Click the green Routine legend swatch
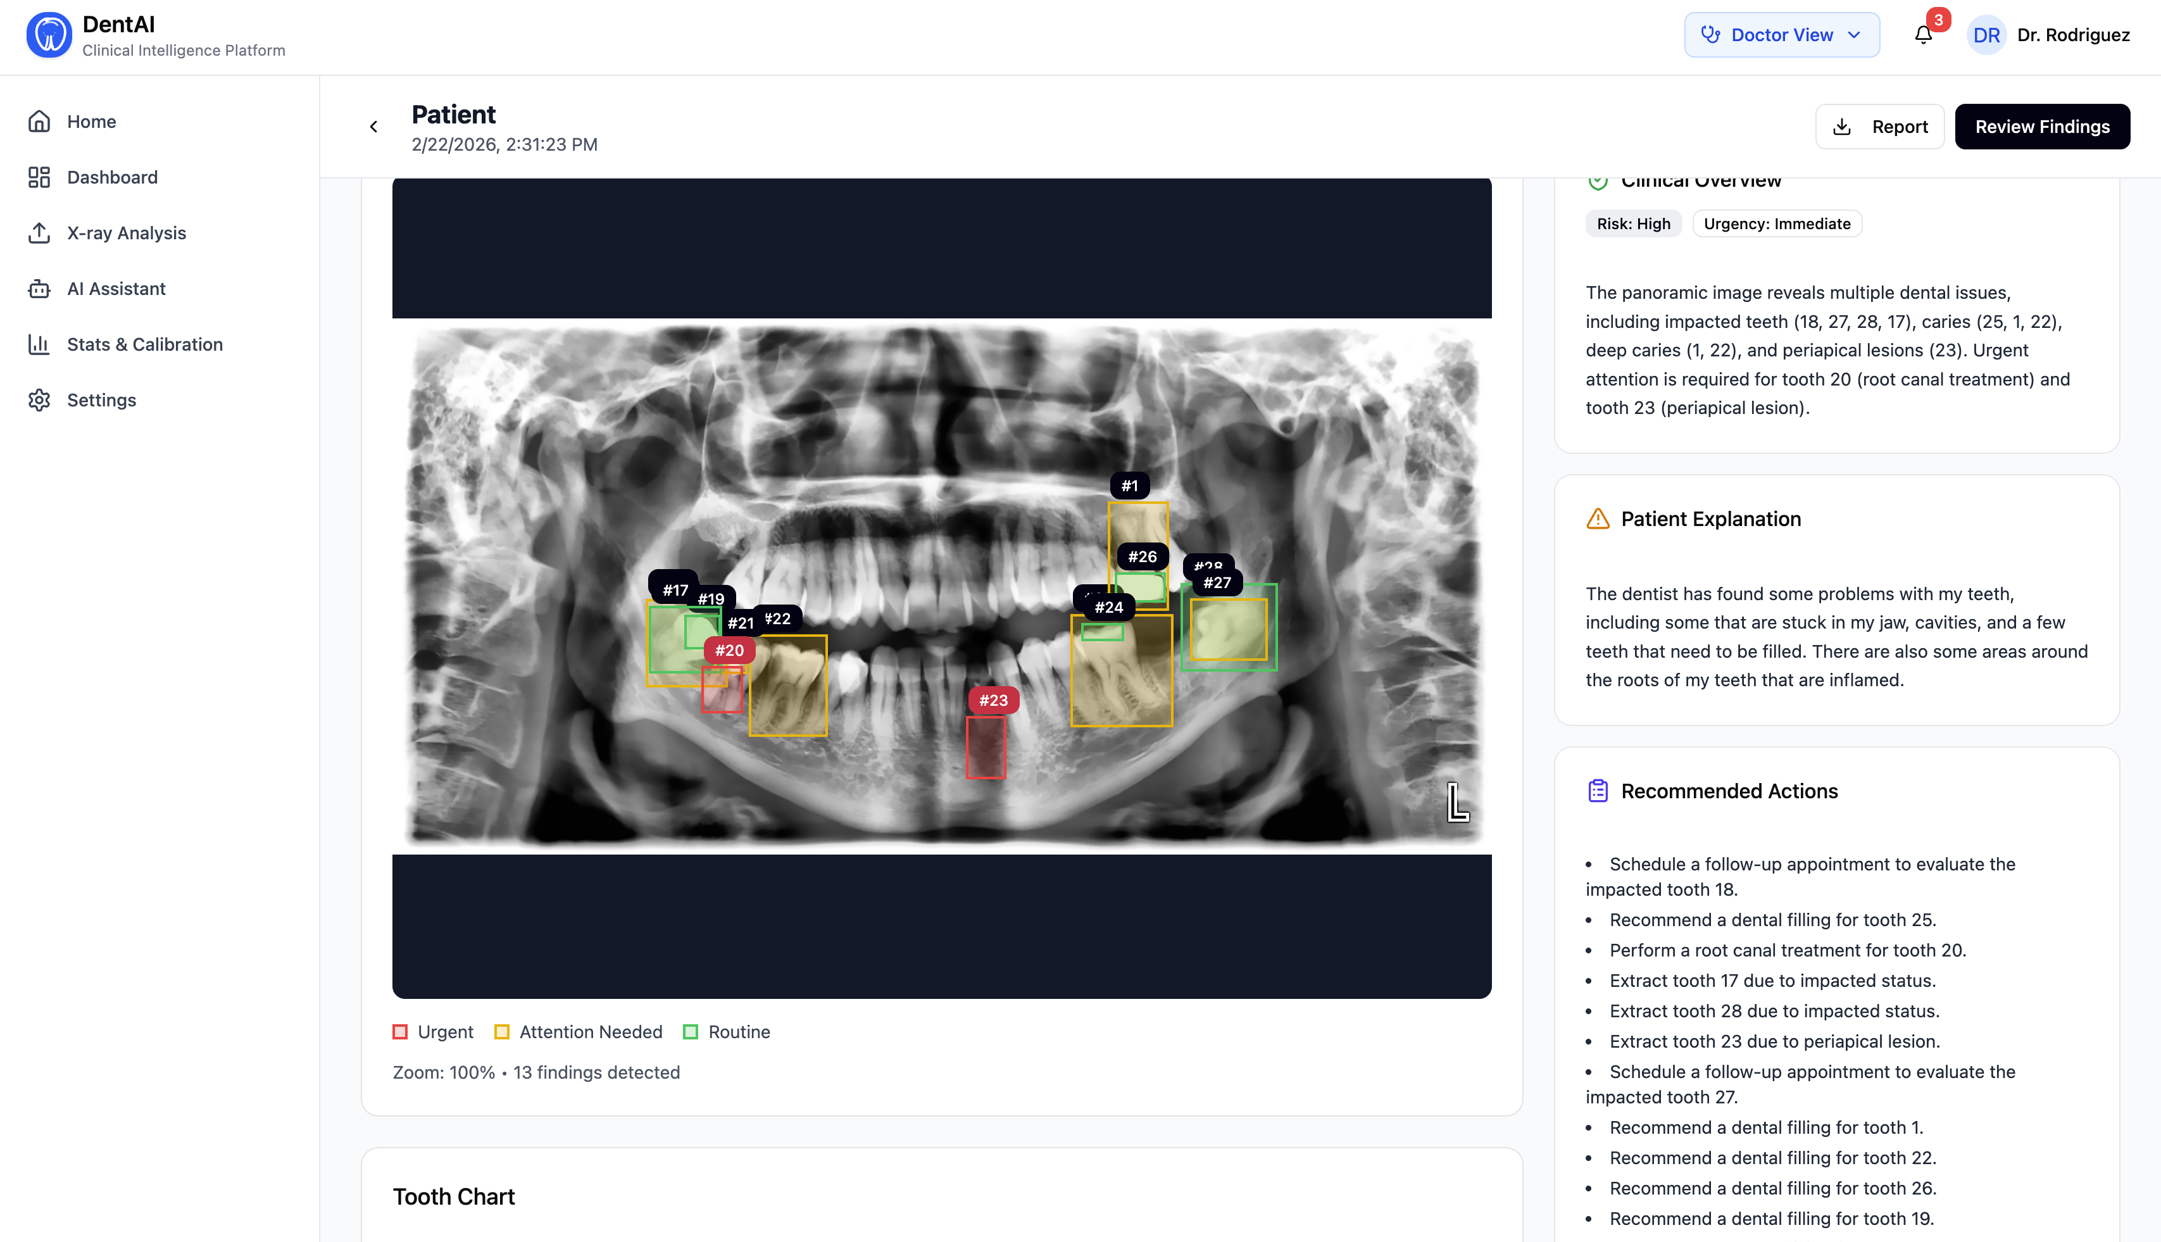Screen dimensions: 2161x1242 (x=691, y=1032)
